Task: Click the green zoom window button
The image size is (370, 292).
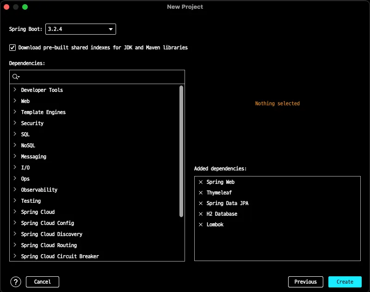Action: (x=25, y=7)
